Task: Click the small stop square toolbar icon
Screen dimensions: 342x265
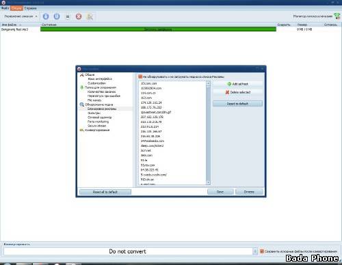Action: click(68, 16)
